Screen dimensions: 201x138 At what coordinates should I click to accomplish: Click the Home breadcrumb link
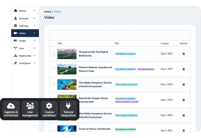point(47,12)
